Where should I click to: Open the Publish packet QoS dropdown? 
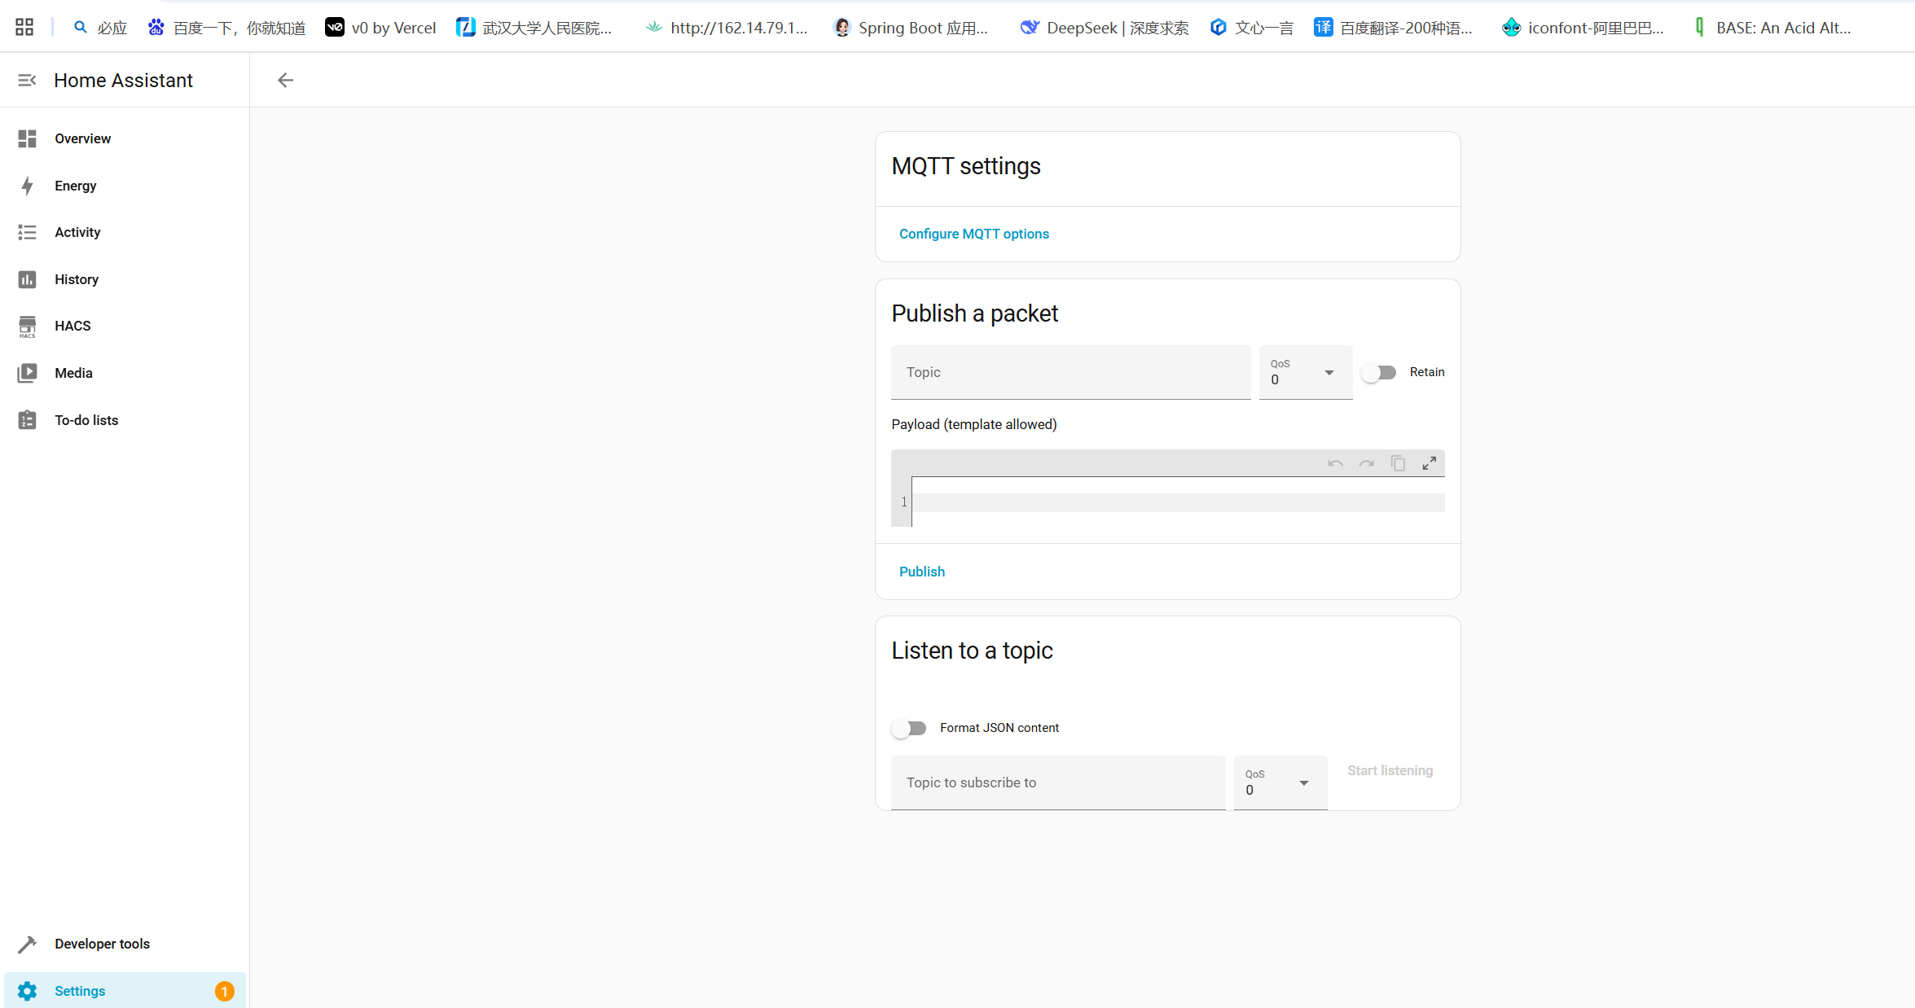point(1305,373)
